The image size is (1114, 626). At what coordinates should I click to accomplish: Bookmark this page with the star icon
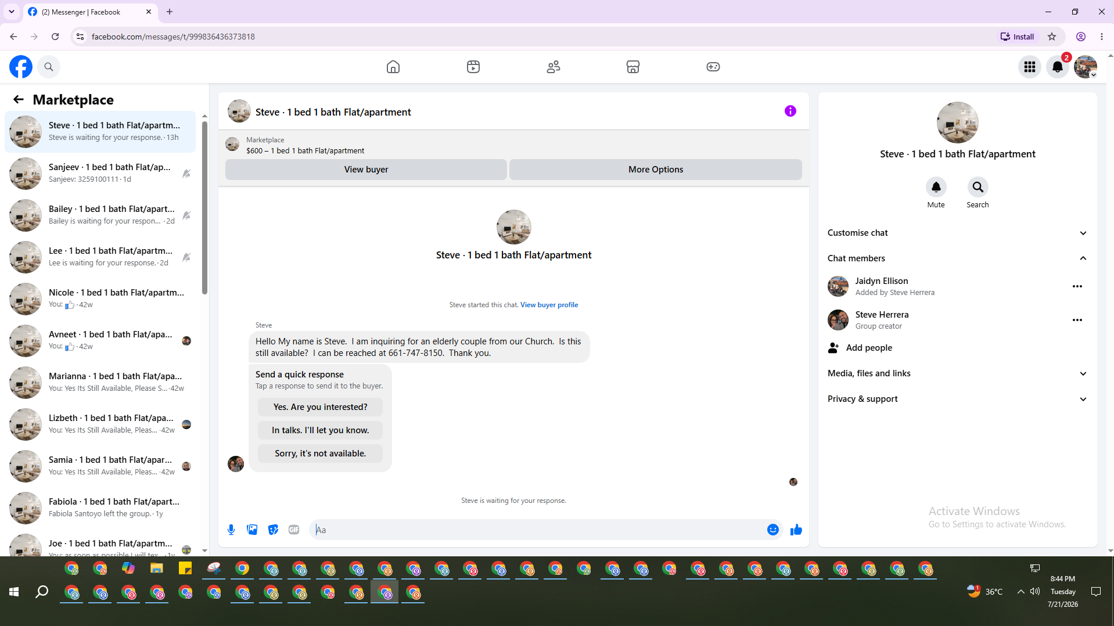tap(1052, 37)
